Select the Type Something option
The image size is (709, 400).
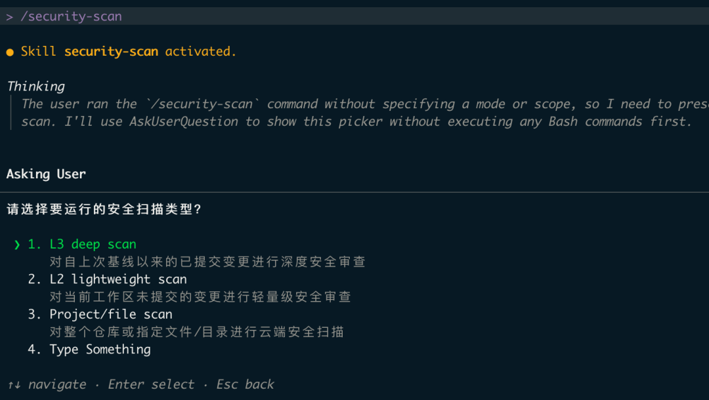tap(89, 350)
